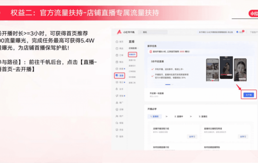Click the 客服 customer service icon
The width and height of the screenshot is (258, 163).
[x=117, y=123]
